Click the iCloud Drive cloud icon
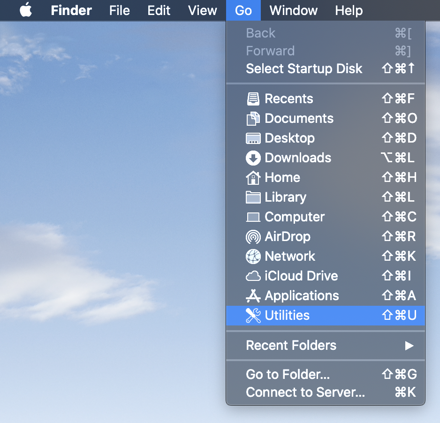This screenshot has height=423, width=440. tap(253, 276)
